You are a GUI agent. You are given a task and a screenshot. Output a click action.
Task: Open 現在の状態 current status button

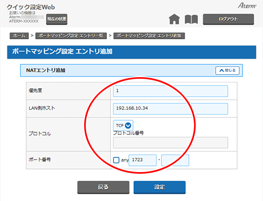click(57, 19)
